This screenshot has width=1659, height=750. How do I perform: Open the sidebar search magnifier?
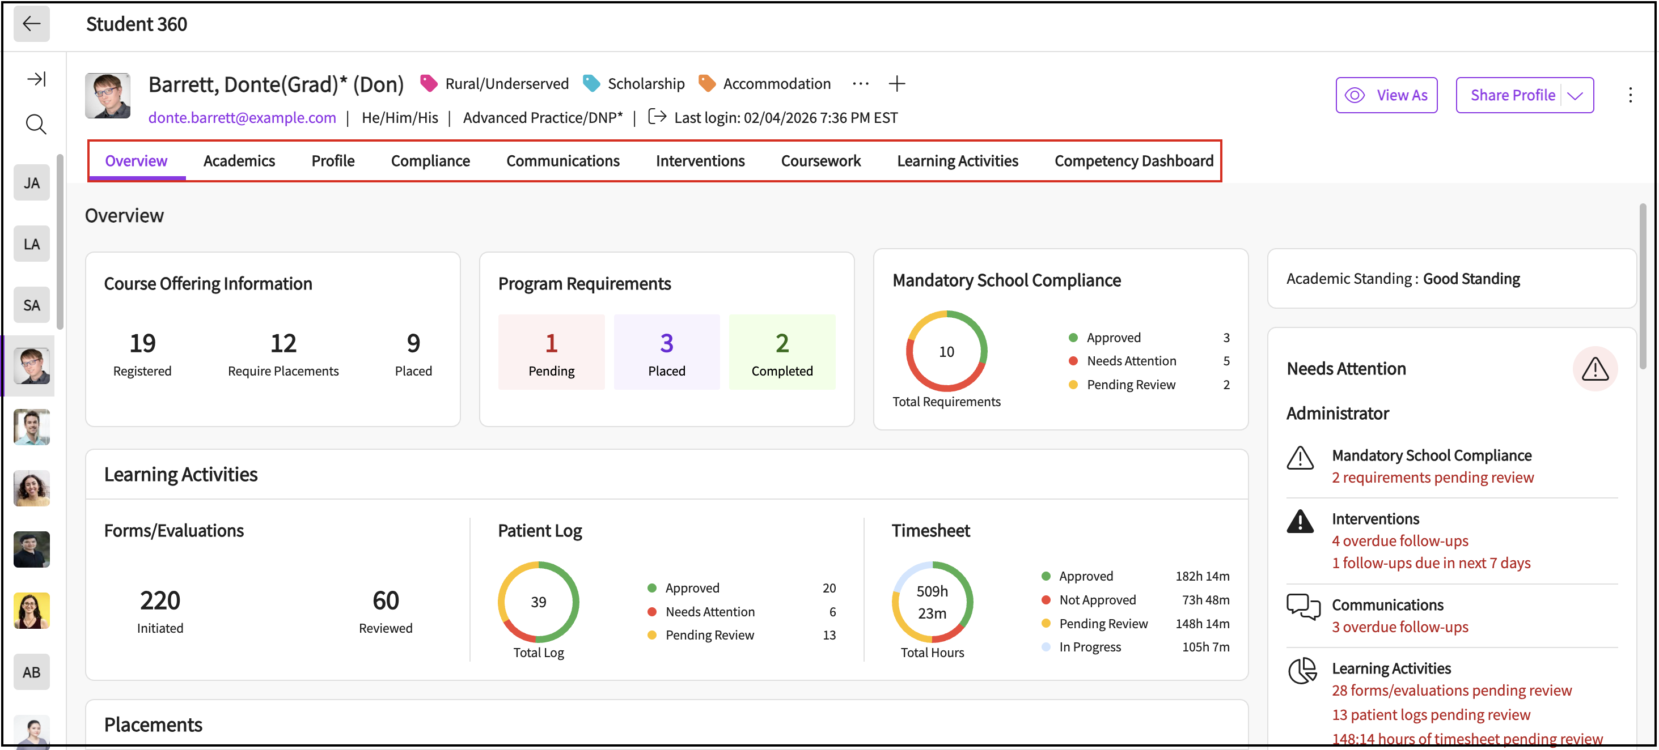point(35,124)
